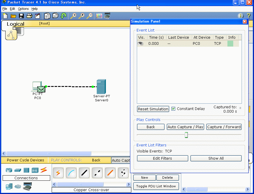
Task: Open the Activity Wizard icon
Action: (x=38, y=16)
